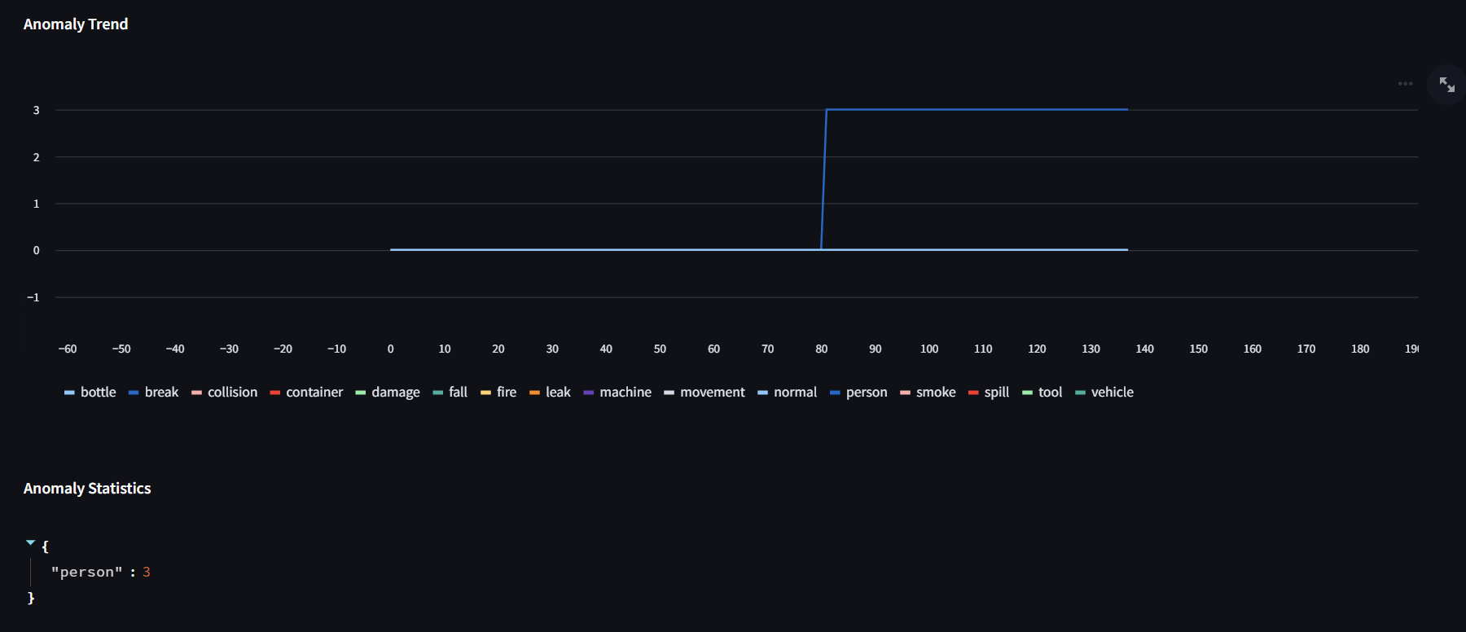Click the container legend color swatch
Image resolution: width=1466 pixels, height=632 pixels.
(275, 393)
